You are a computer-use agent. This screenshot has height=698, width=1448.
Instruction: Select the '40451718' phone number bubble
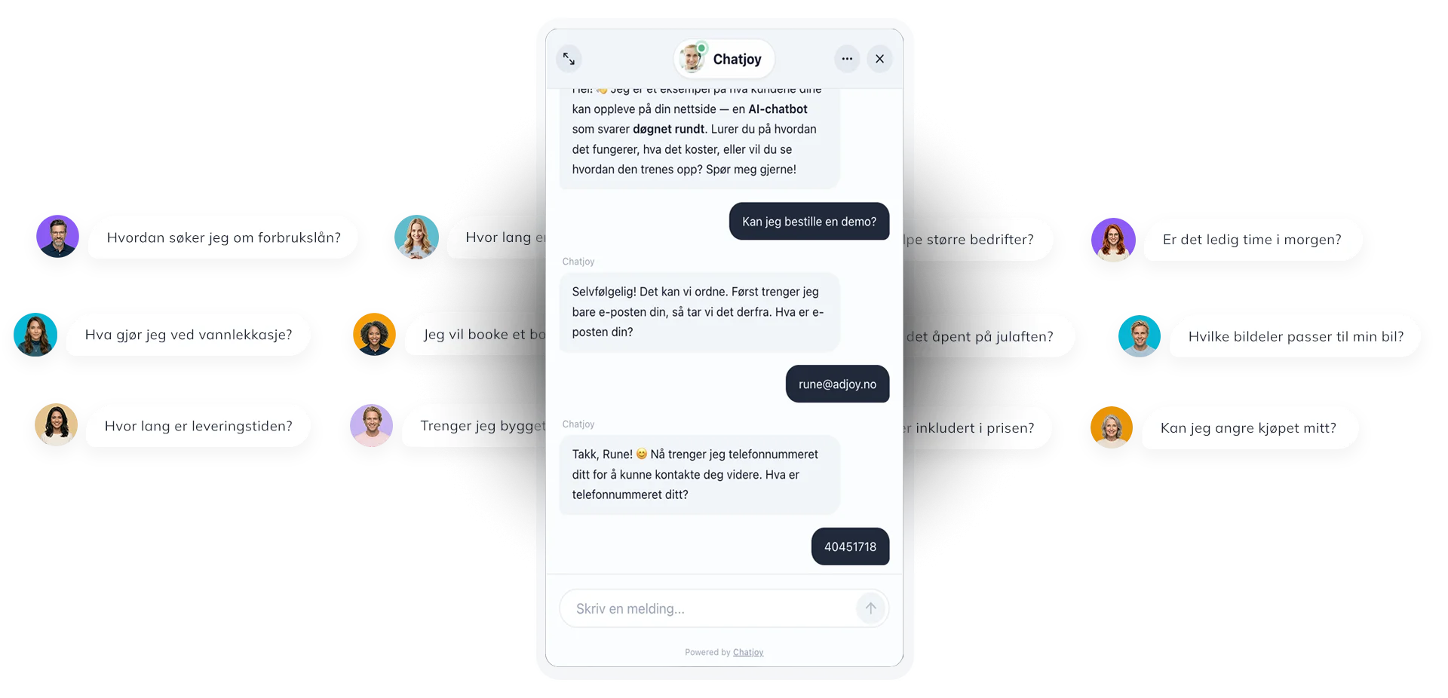click(x=850, y=546)
